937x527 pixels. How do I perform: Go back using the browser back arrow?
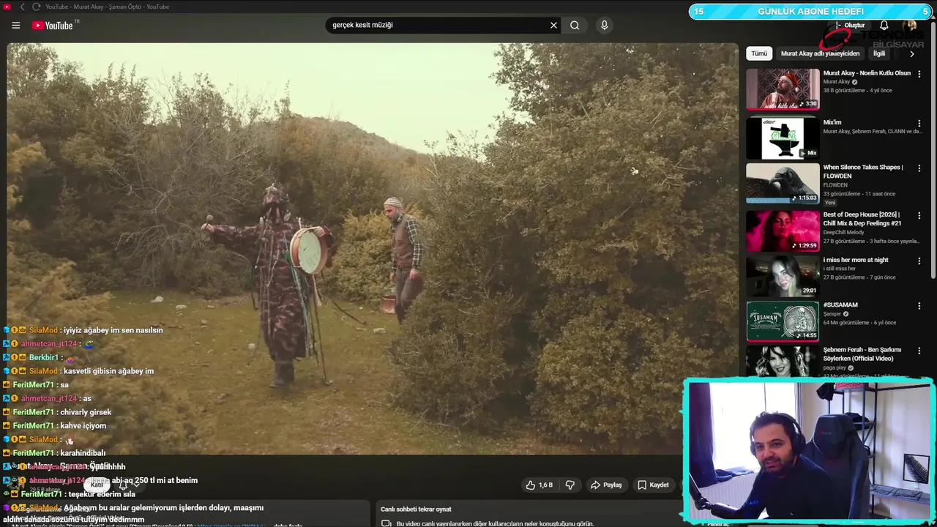click(22, 7)
